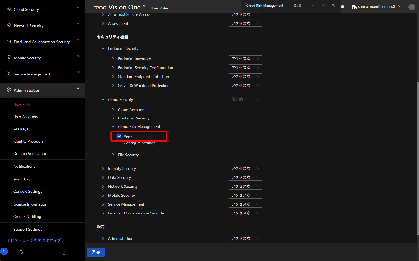Enable the Configure settings checkbox
This screenshot has height=261, width=419.
119,143
